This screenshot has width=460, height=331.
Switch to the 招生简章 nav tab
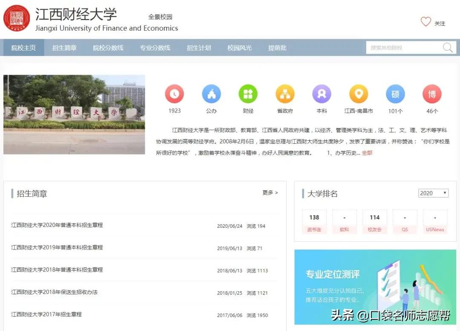coord(64,48)
